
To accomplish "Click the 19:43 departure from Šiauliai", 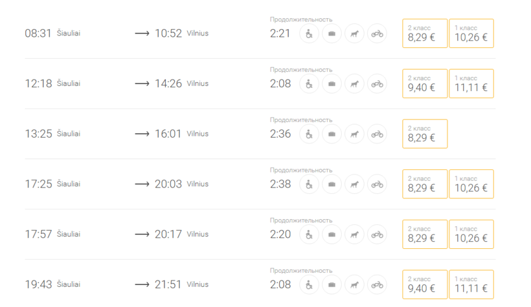I will (38, 284).
